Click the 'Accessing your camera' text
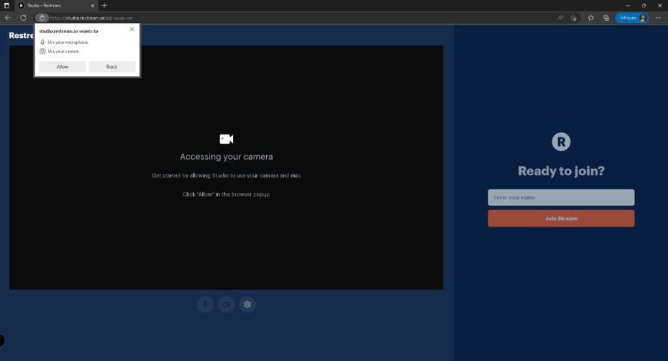Image resolution: width=668 pixels, height=361 pixels. [226, 157]
